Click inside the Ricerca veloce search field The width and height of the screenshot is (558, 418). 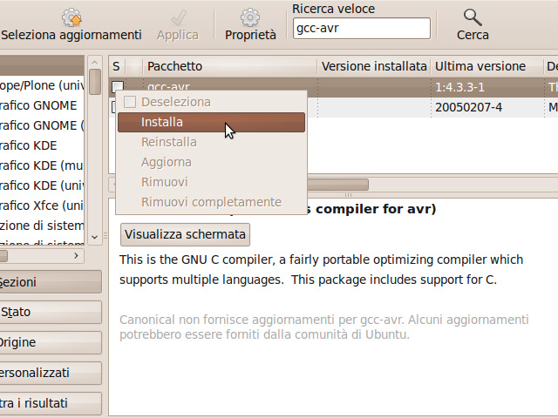click(362, 29)
